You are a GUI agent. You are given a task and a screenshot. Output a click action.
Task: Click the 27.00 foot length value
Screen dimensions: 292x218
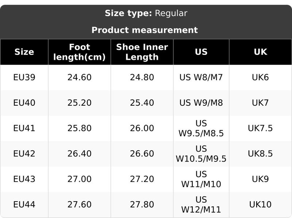[79, 179]
